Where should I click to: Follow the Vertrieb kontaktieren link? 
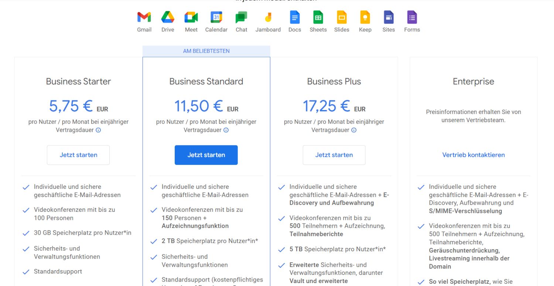tap(473, 155)
